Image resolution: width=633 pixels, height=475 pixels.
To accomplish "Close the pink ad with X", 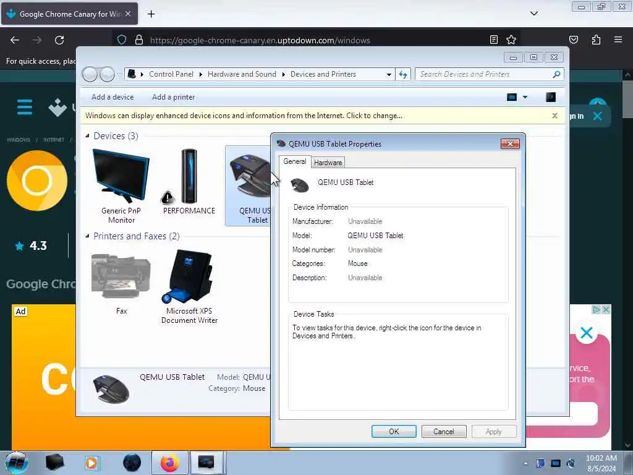I will [586, 333].
